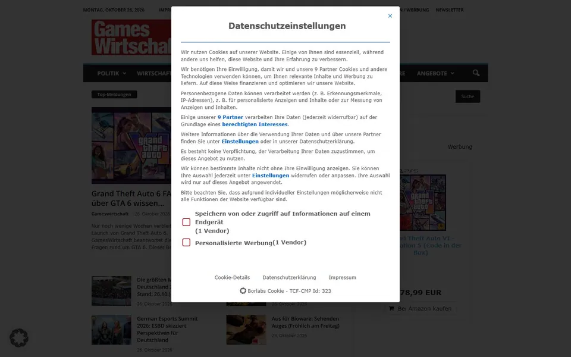
Task: Click the shopping cart icon beside Amazon kaufen
Action: (391, 309)
